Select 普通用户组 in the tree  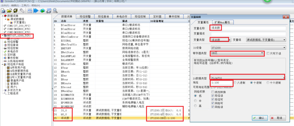17,80
